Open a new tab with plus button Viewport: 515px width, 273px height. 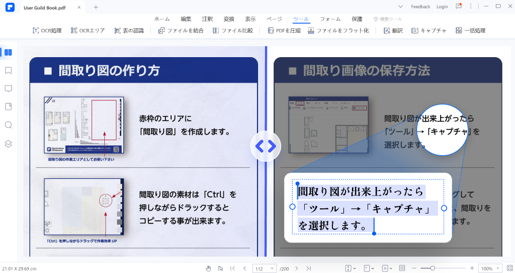(96, 7)
